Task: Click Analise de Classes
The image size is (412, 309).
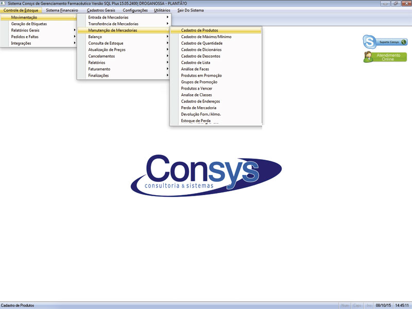Action: (216, 95)
